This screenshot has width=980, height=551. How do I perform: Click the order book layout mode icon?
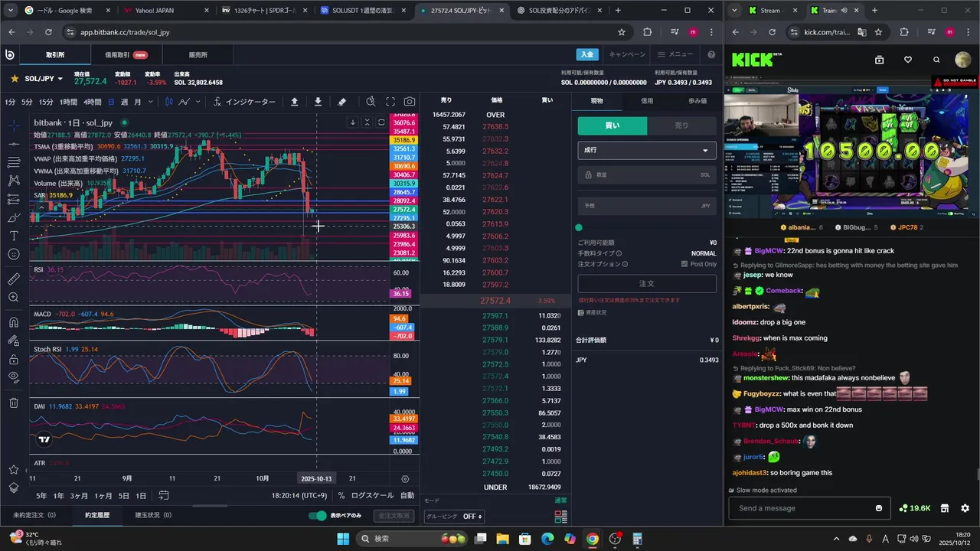click(x=561, y=517)
